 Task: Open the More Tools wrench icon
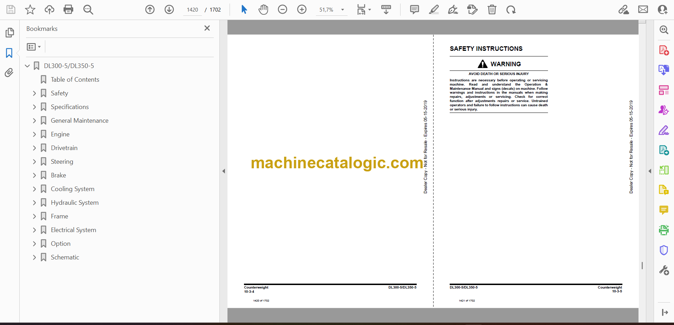(x=663, y=270)
